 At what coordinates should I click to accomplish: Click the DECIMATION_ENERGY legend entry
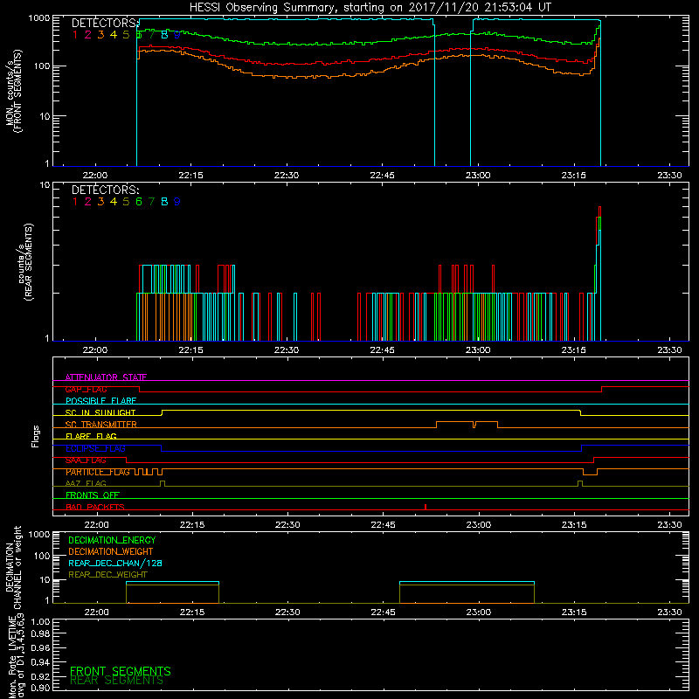[x=112, y=540]
